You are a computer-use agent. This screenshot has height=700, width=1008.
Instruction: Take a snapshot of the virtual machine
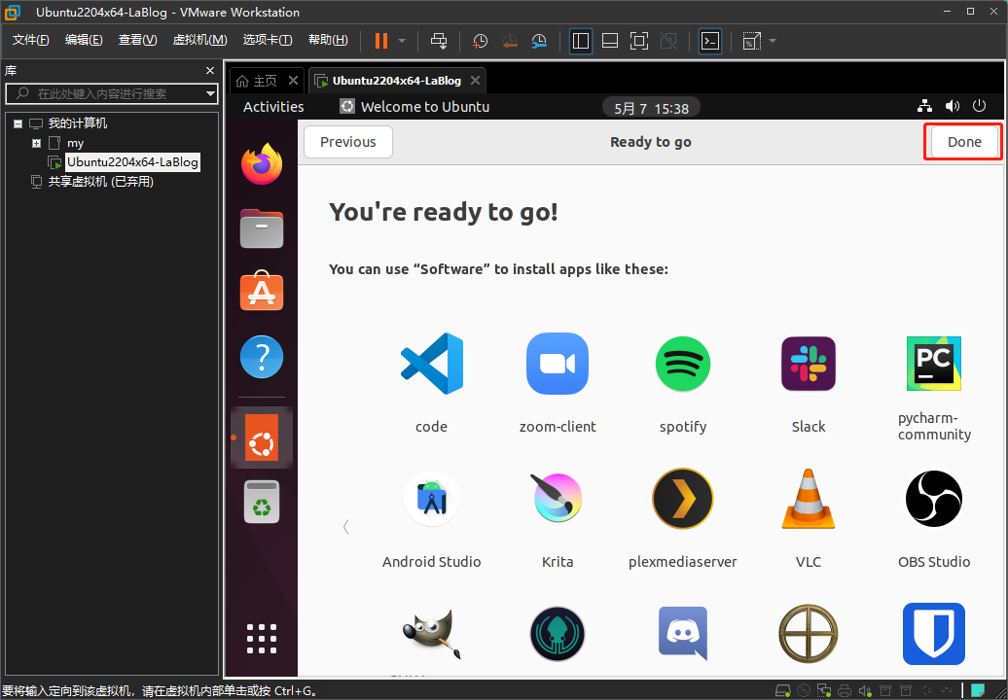pos(481,41)
